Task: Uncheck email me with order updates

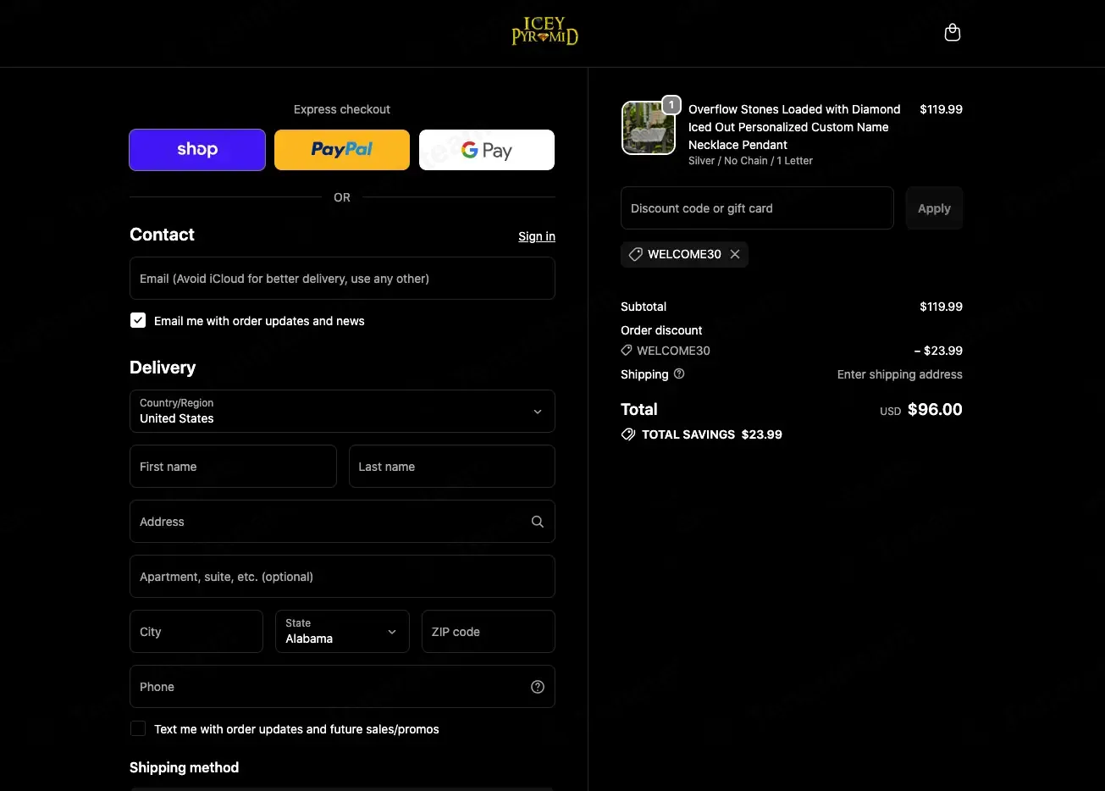Action: [138, 320]
